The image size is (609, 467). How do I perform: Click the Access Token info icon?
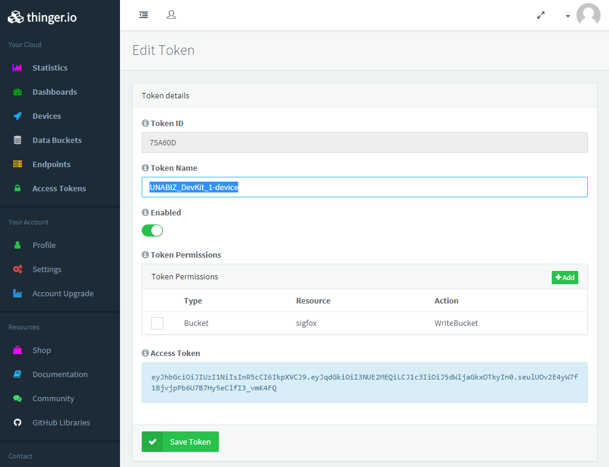(x=145, y=353)
